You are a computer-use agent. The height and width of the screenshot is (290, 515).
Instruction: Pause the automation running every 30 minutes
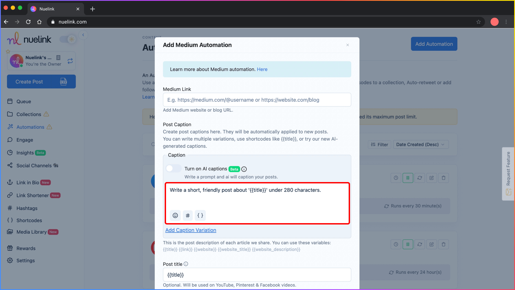coord(408,178)
